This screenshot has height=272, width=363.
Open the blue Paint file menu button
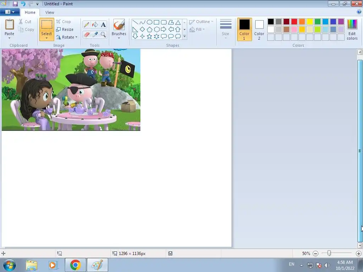10,12
